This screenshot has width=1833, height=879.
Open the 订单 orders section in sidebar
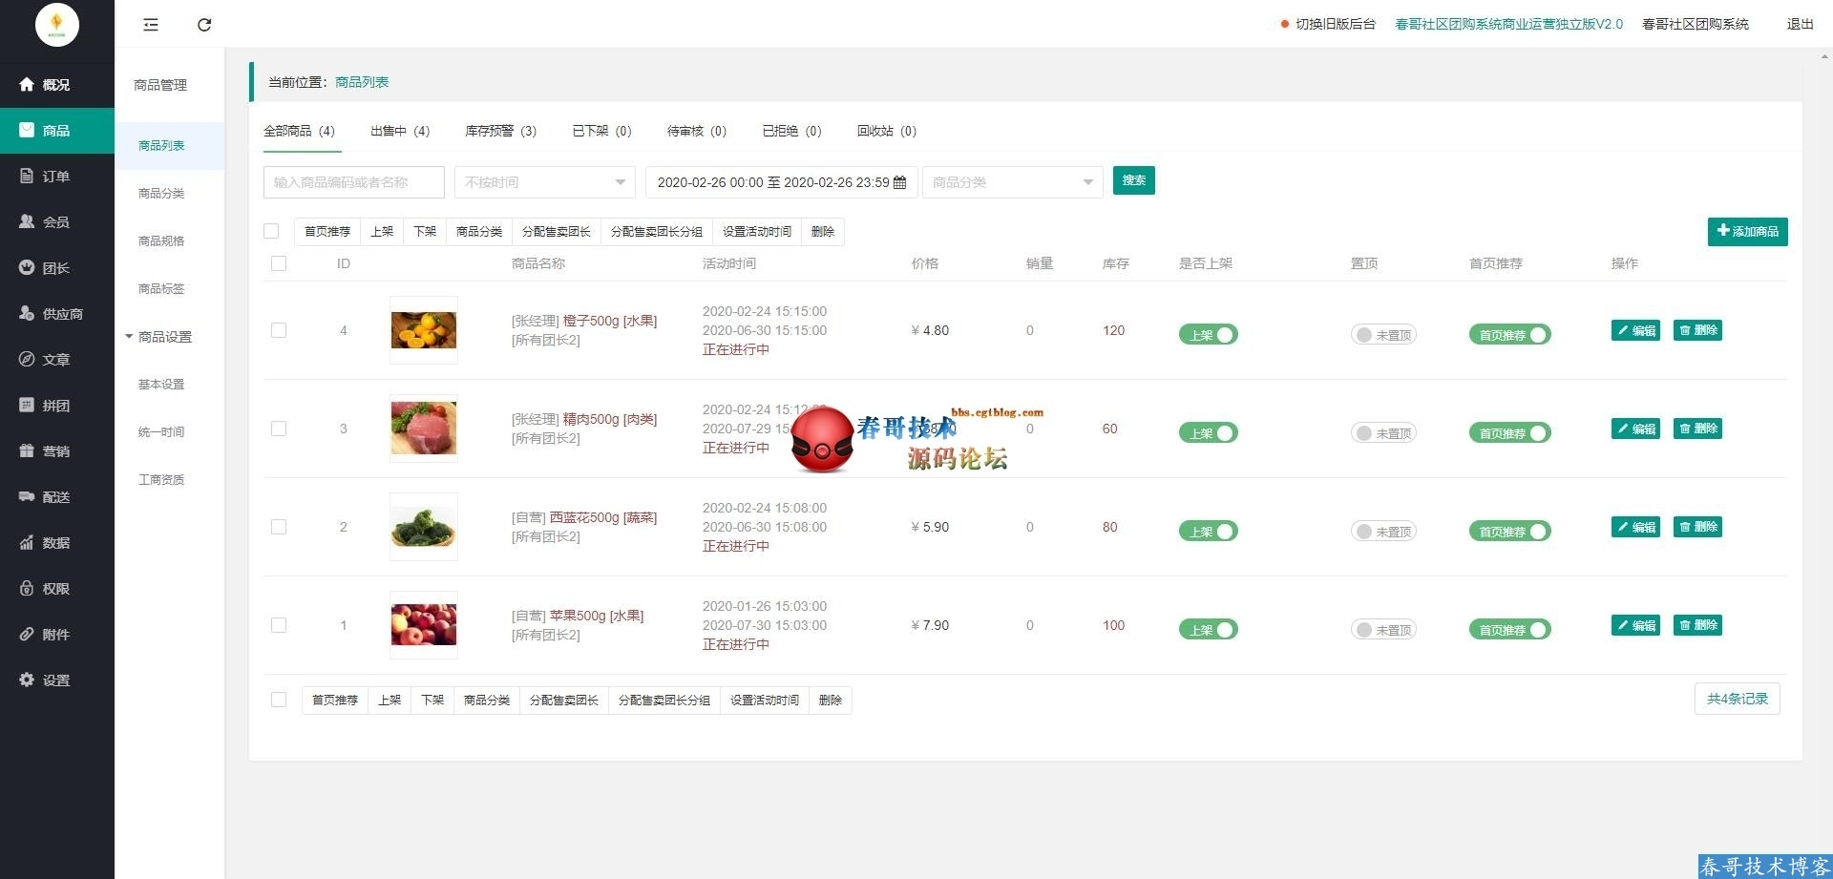55,177
